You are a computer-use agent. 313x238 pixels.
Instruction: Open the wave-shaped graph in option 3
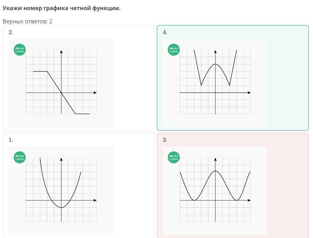tap(215, 190)
